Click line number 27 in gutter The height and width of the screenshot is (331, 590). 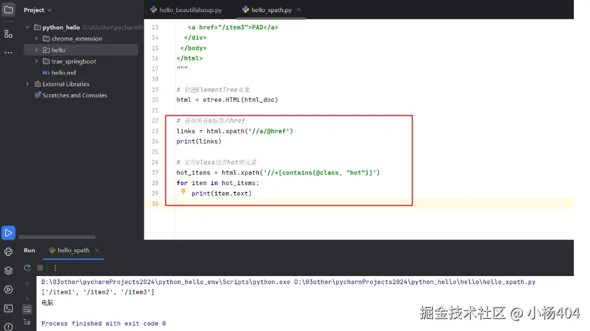pyautogui.click(x=155, y=172)
